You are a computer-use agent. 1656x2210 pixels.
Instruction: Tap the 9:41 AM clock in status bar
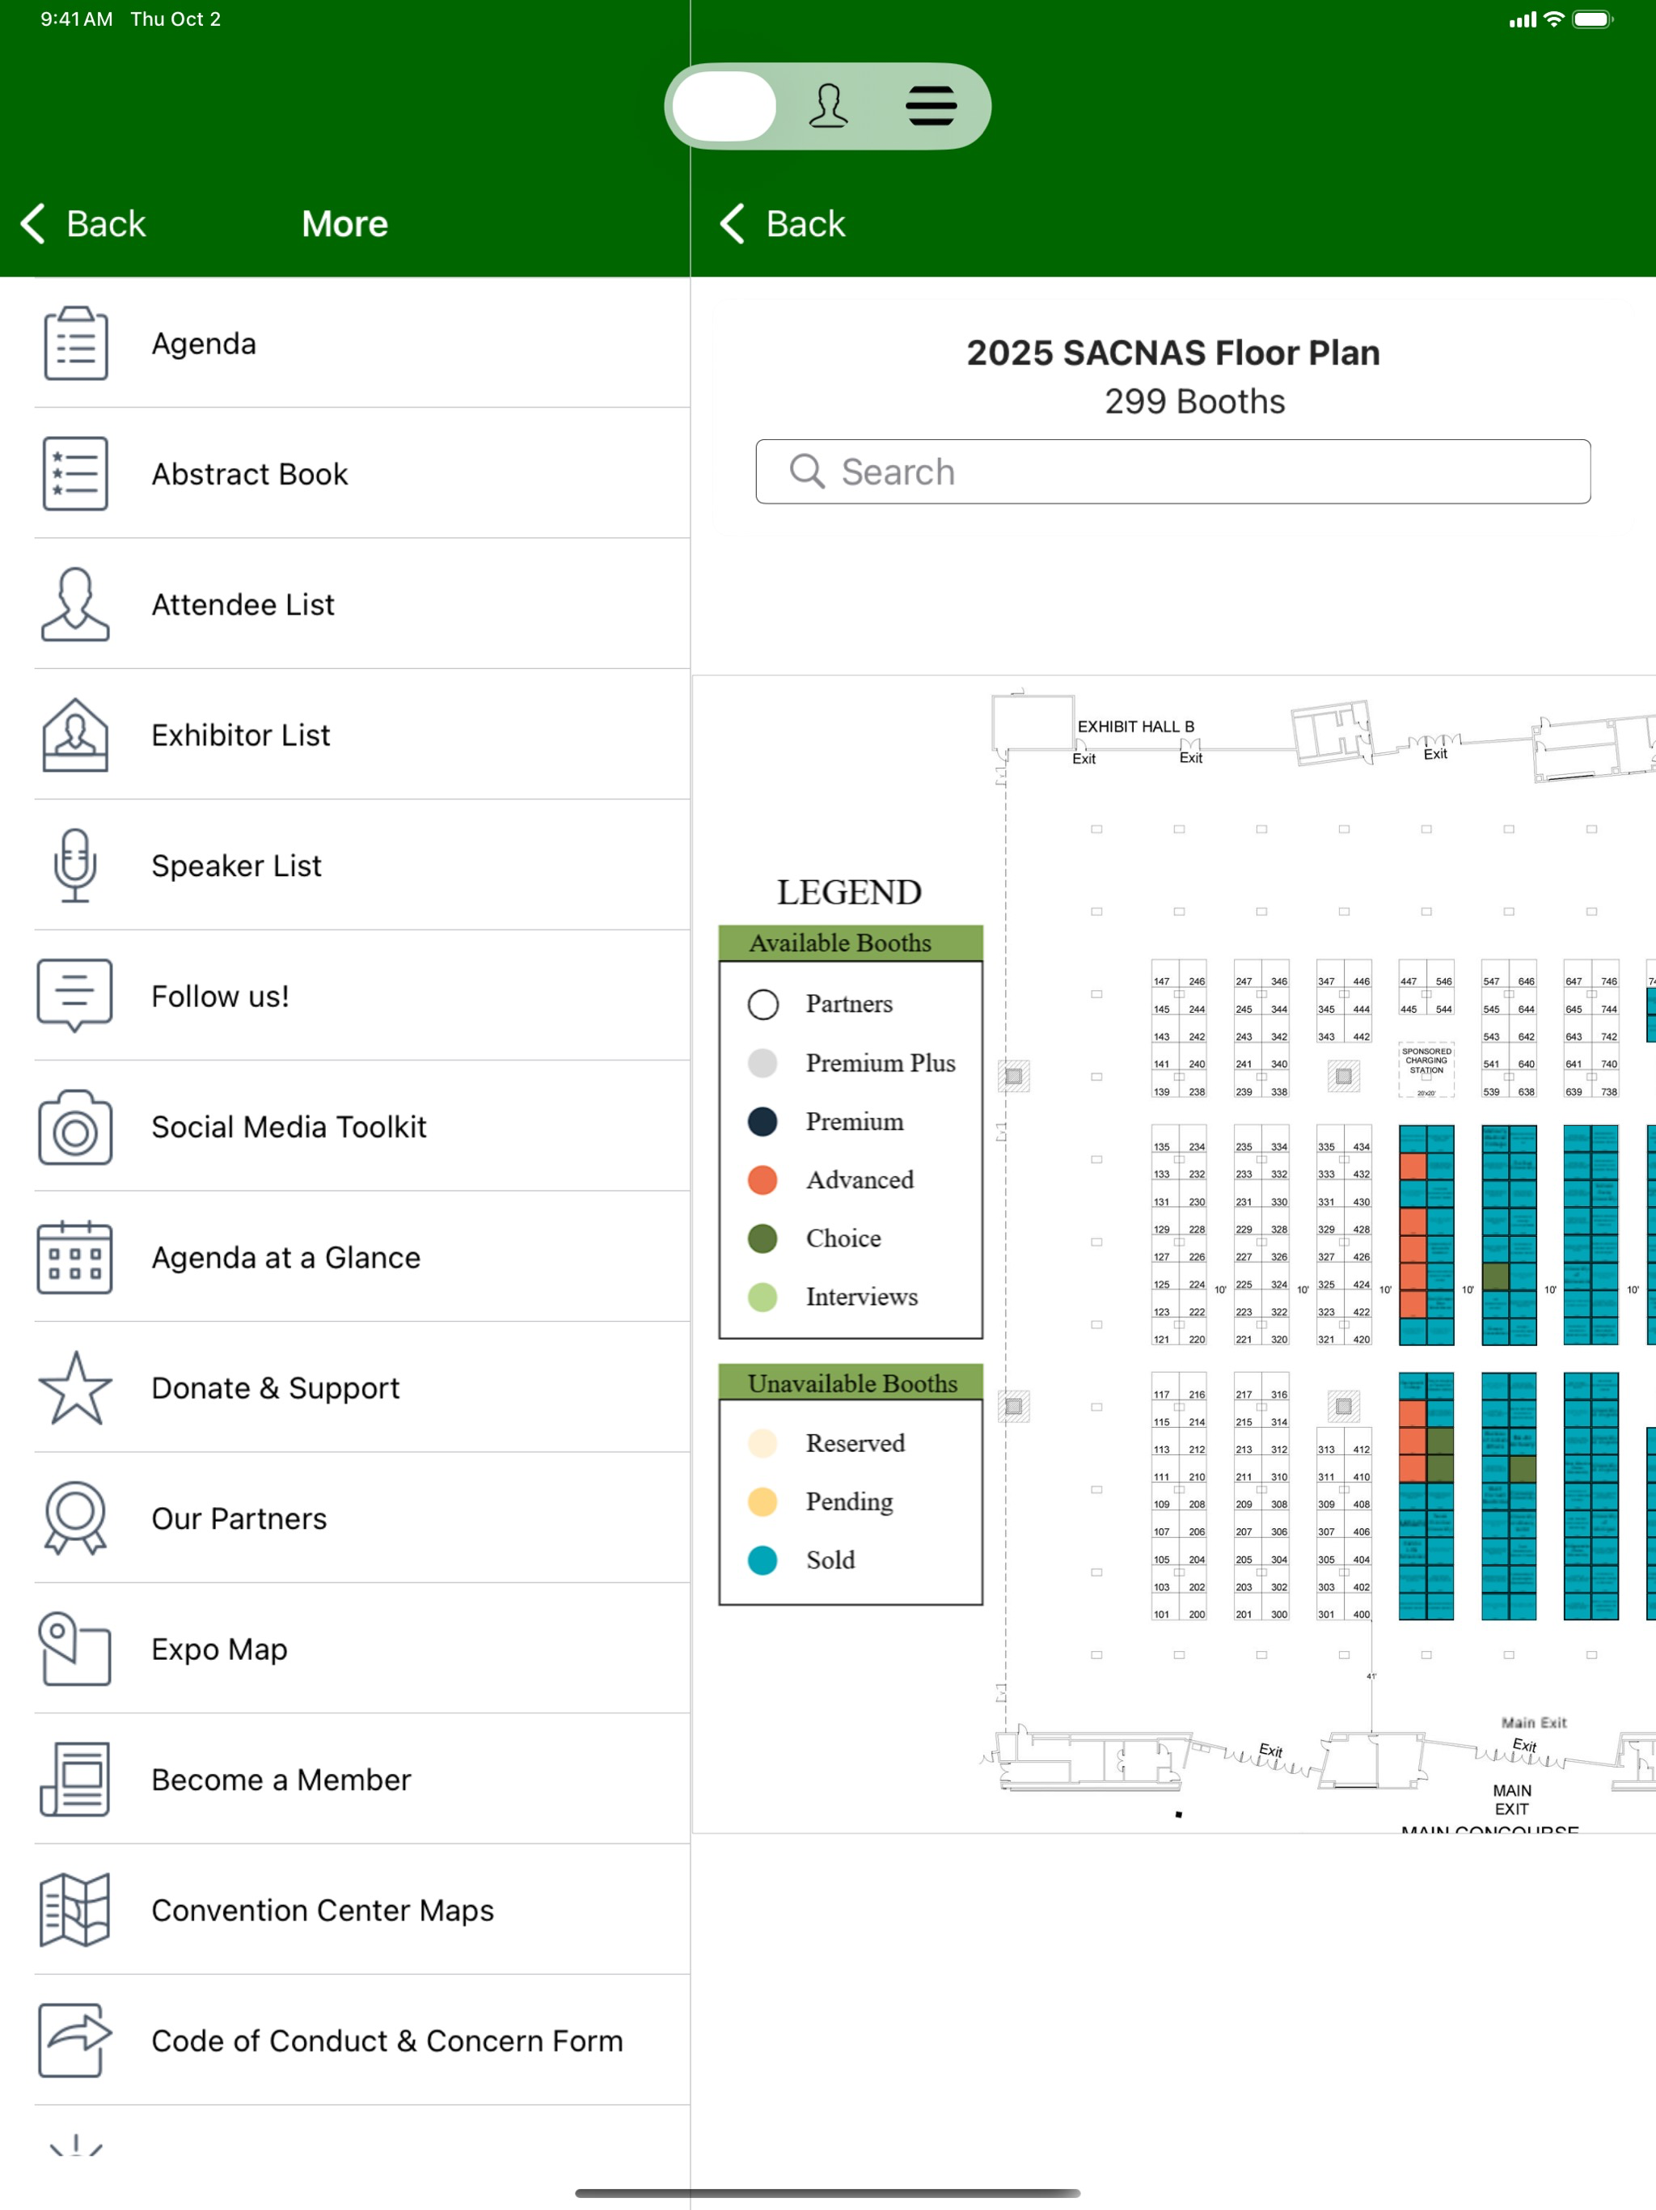click(x=76, y=19)
